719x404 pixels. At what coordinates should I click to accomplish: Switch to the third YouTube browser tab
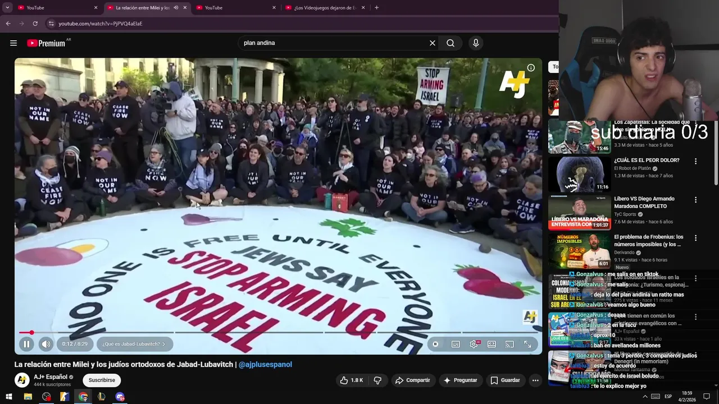[235, 8]
